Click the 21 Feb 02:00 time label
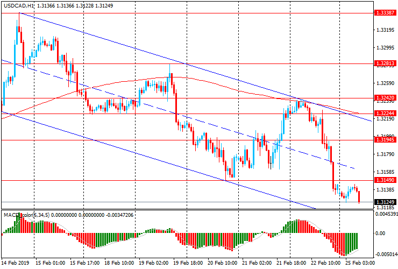Screen dimensions: 398x269 click(x=257, y=263)
